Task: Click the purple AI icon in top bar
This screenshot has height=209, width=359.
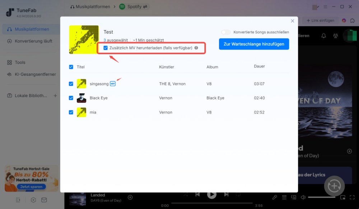Action: point(344,20)
